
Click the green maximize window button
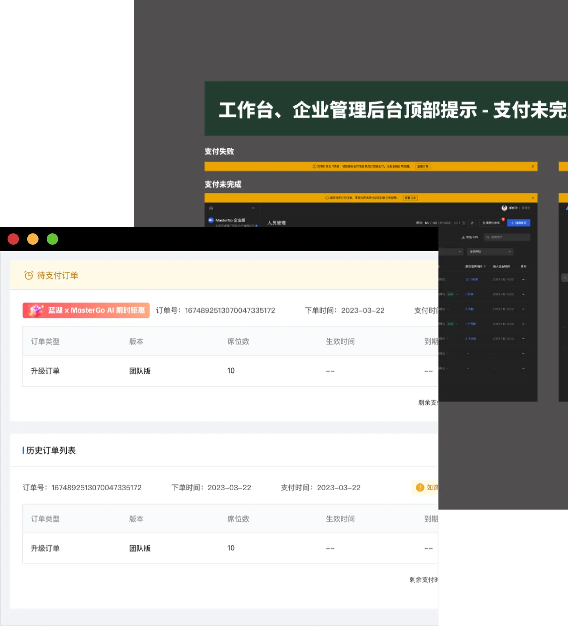(x=52, y=239)
